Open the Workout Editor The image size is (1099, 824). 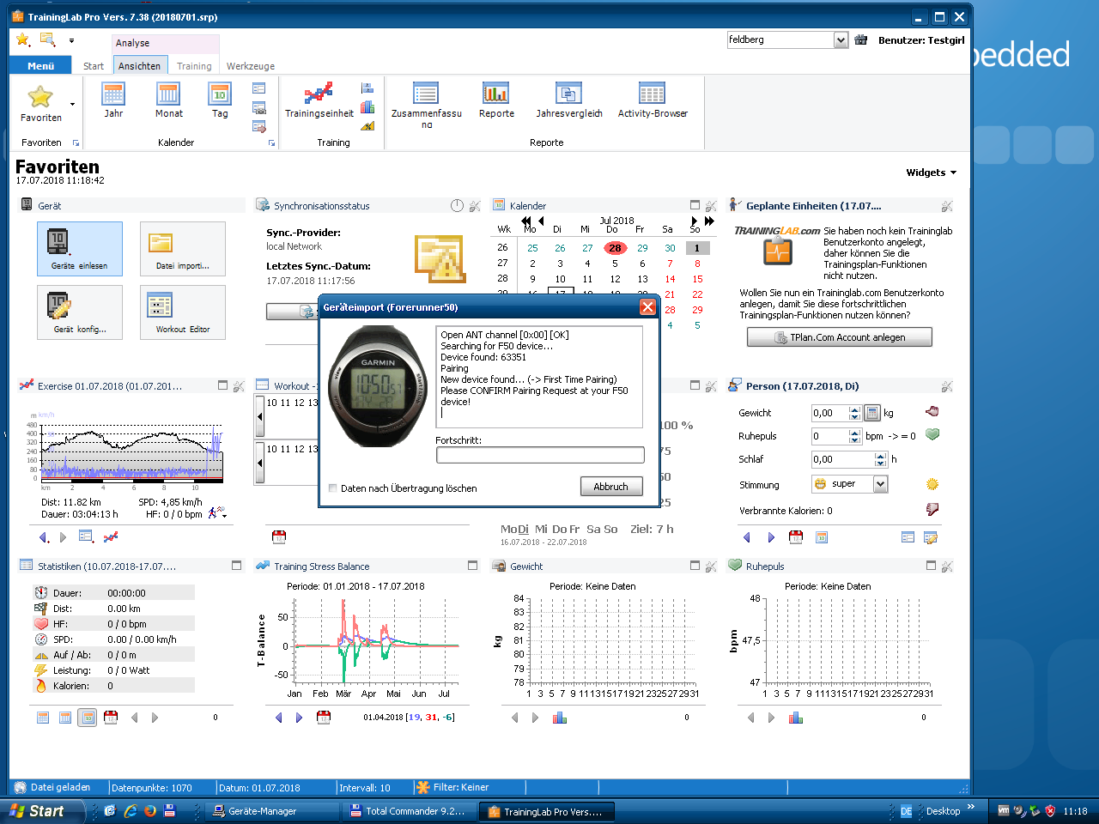pyautogui.click(x=182, y=312)
